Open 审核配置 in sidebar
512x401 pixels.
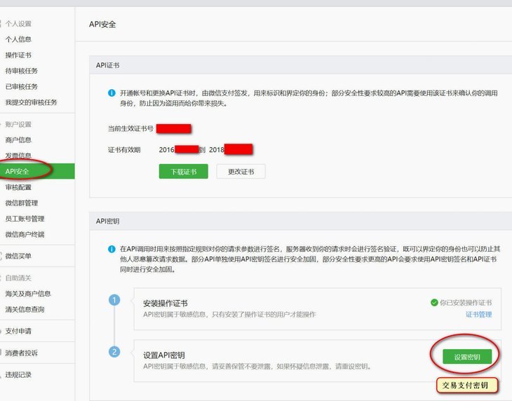point(18,187)
